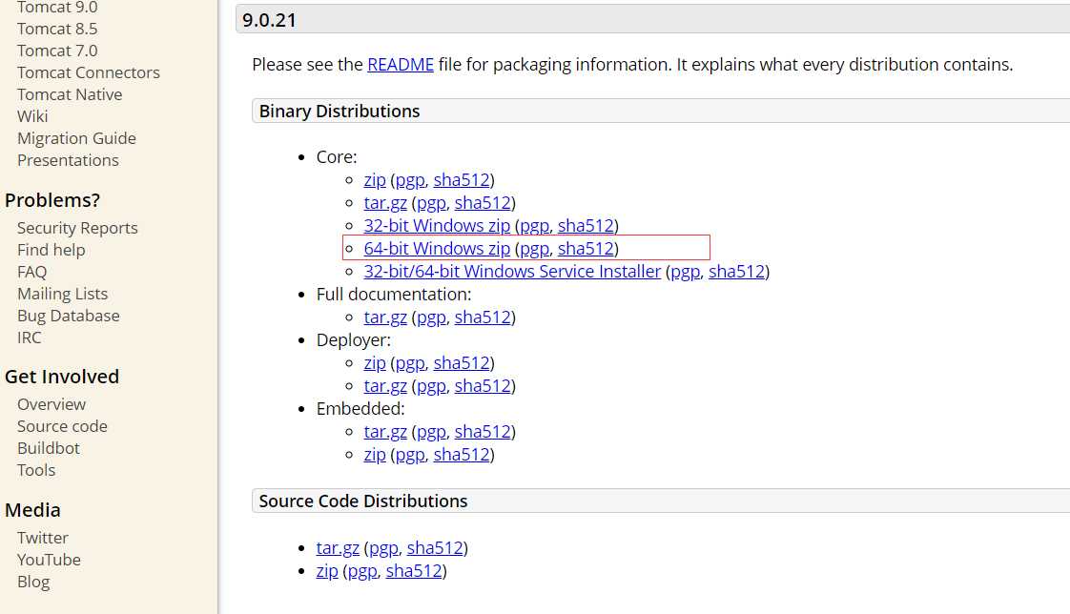This screenshot has height=614, width=1070.
Task: Open pgp for 32-bit Windows zip
Action: click(x=534, y=226)
